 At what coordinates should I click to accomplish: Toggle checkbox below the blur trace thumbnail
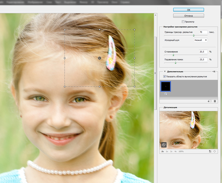point(166,94)
